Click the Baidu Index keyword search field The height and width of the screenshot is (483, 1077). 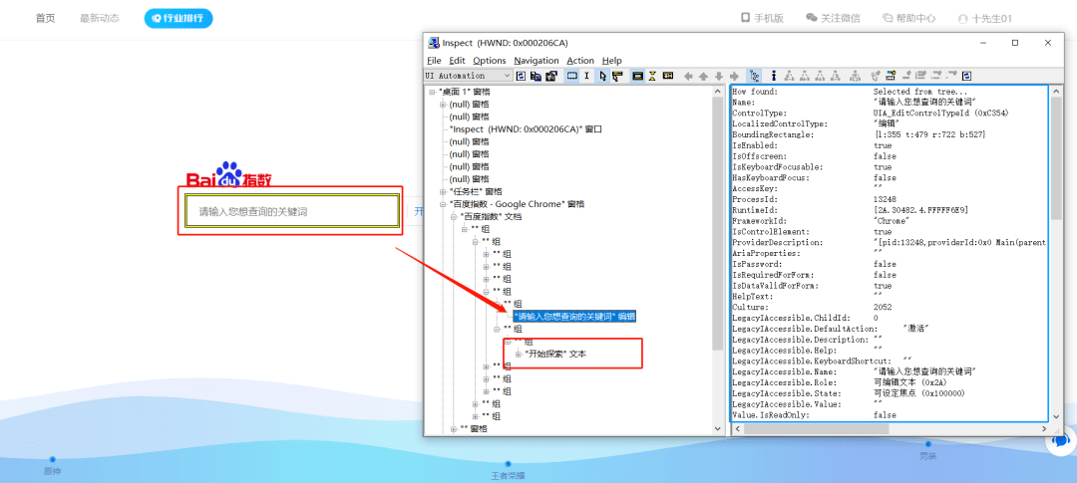coord(291,211)
